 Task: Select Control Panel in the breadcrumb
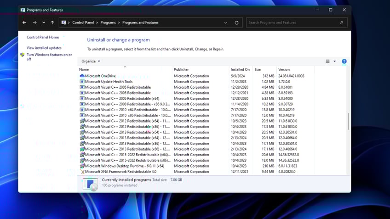click(x=83, y=22)
